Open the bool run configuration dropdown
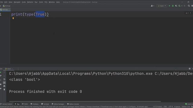The height and width of the screenshot is (108, 193). coord(162,6)
